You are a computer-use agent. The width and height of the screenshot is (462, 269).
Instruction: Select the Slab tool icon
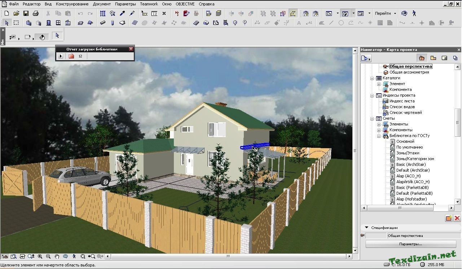[80, 23]
